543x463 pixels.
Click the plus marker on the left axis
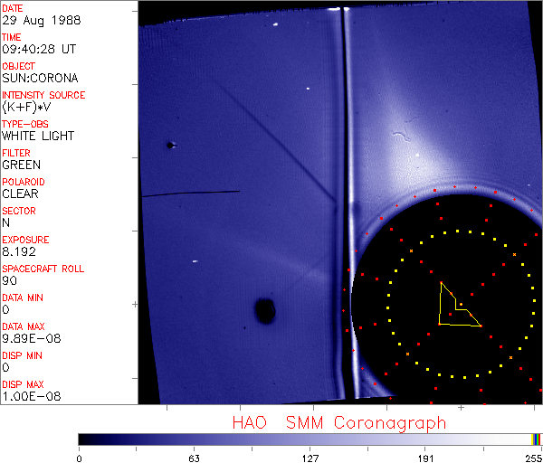pos(135,305)
